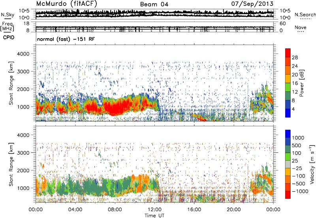This screenshot has height=218, width=316.
Task: Click the 60 tick on the Nave axis
Action: [x=282, y=24]
